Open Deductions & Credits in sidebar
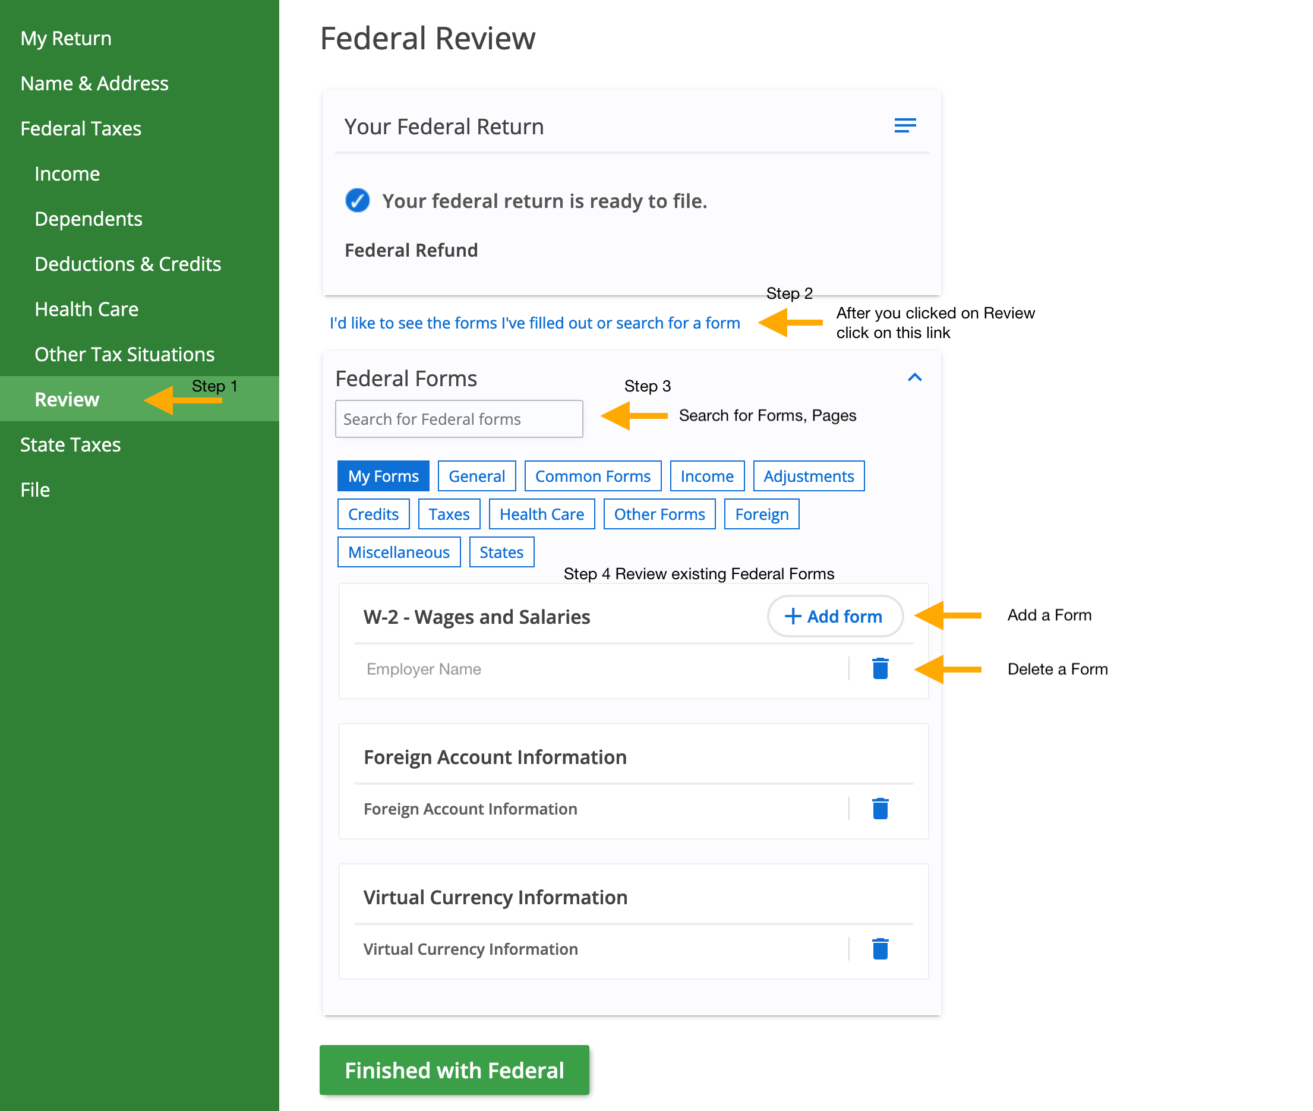 (128, 264)
